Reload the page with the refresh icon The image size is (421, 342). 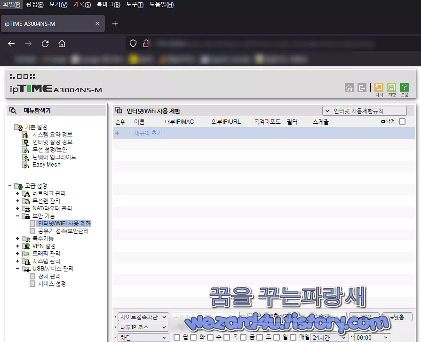pyautogui.click(x=45, y=43)
